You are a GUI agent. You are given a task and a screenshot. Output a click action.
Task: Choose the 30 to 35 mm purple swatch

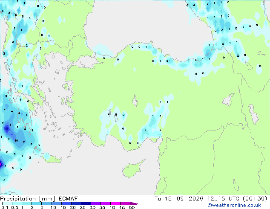[x=96, y=203]
